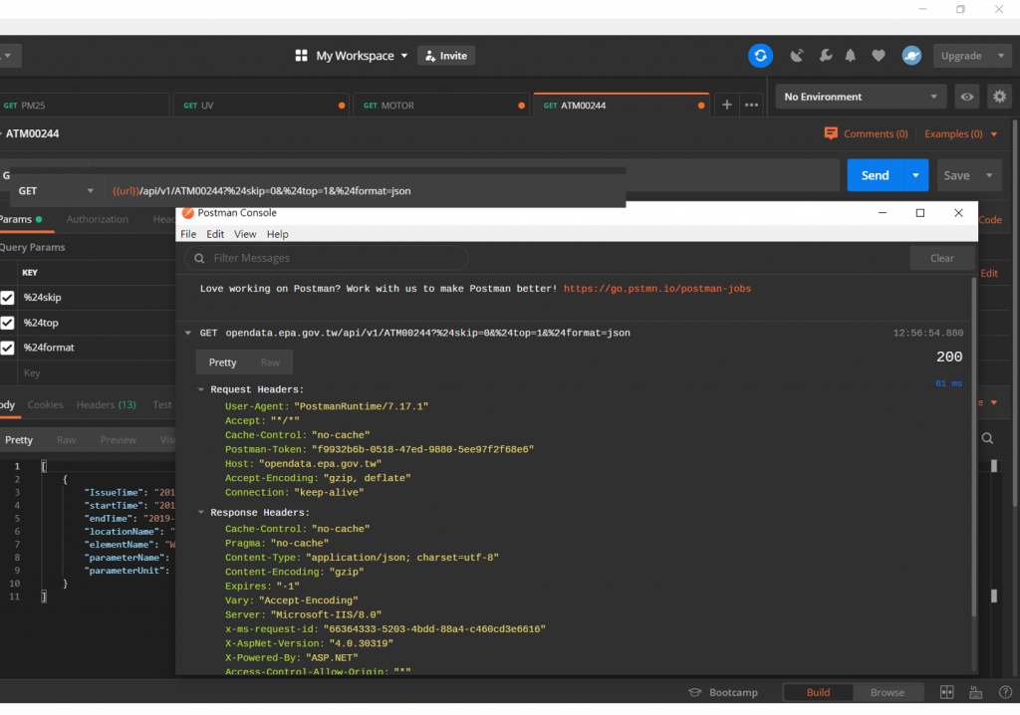Click the Comments speech bubble icon
The width and height of the screenshot is (1020, 715).
[x=831, y=133]
